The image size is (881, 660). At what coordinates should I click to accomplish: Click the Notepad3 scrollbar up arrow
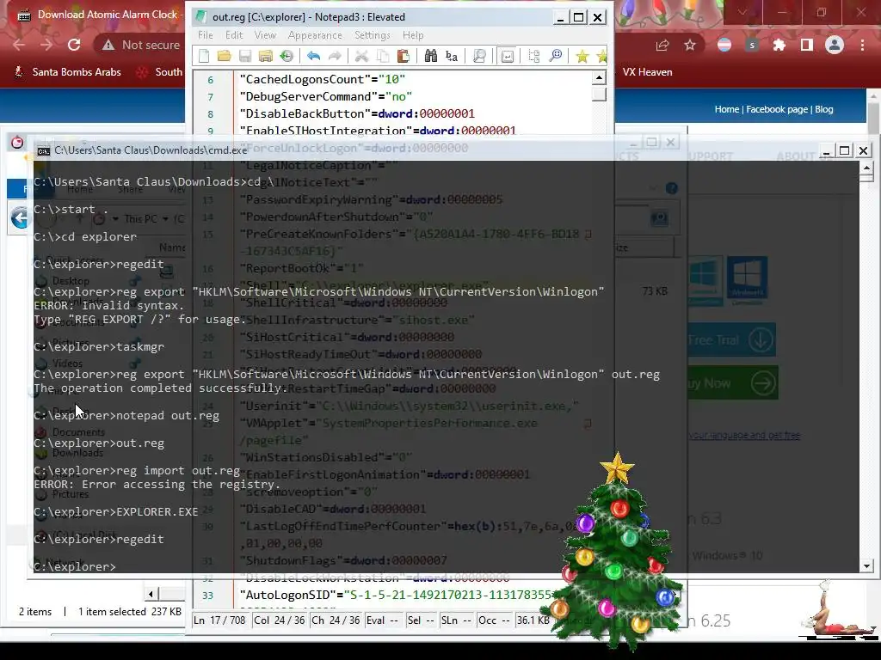click(x=599, y=78)
